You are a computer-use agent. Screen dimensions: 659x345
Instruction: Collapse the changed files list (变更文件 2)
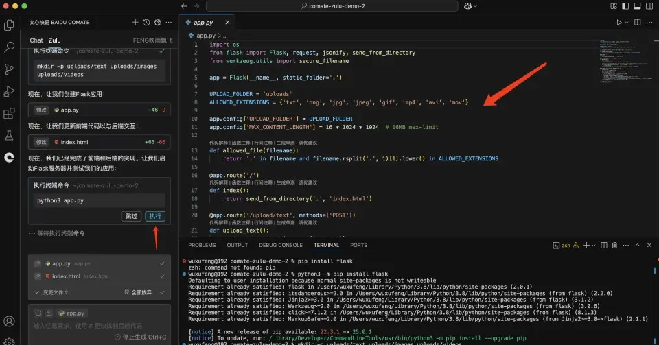point(36,292)
